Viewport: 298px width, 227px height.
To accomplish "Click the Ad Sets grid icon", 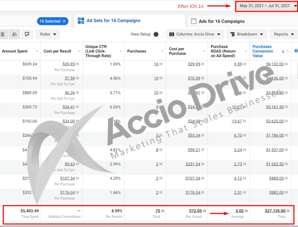I will click(81, 21).
